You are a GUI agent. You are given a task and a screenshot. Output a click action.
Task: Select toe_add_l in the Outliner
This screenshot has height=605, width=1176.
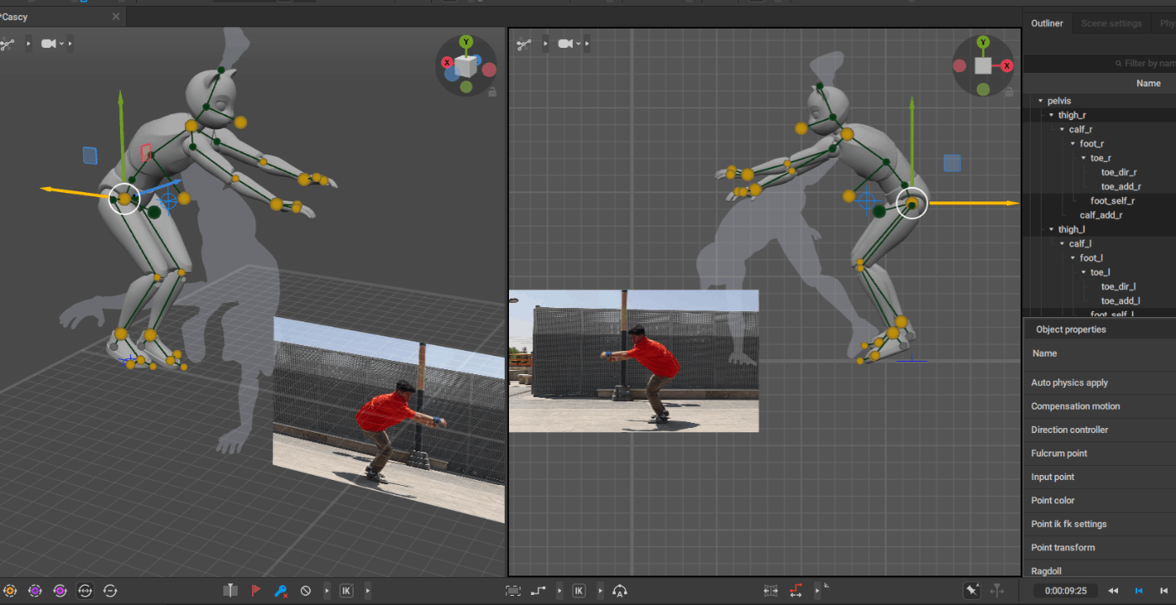coord(1120,300)
